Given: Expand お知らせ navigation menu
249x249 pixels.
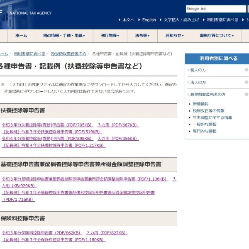Looking at the screenshot, I should (175, 36).
